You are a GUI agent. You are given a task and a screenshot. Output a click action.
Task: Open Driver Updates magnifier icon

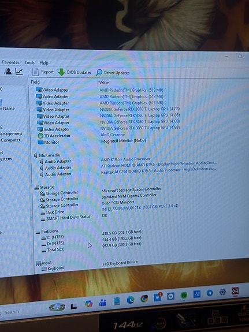click(99, 73)
